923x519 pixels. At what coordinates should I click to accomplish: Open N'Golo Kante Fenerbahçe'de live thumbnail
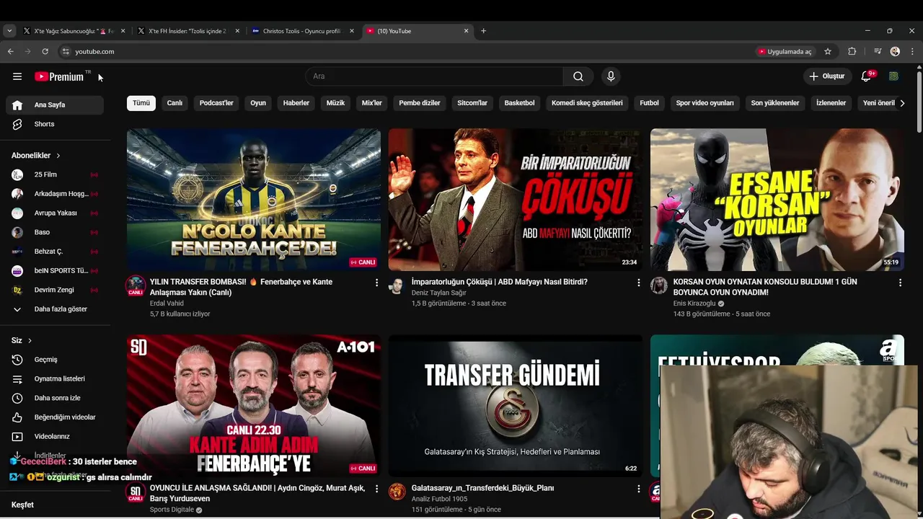(x=254, y=200)
